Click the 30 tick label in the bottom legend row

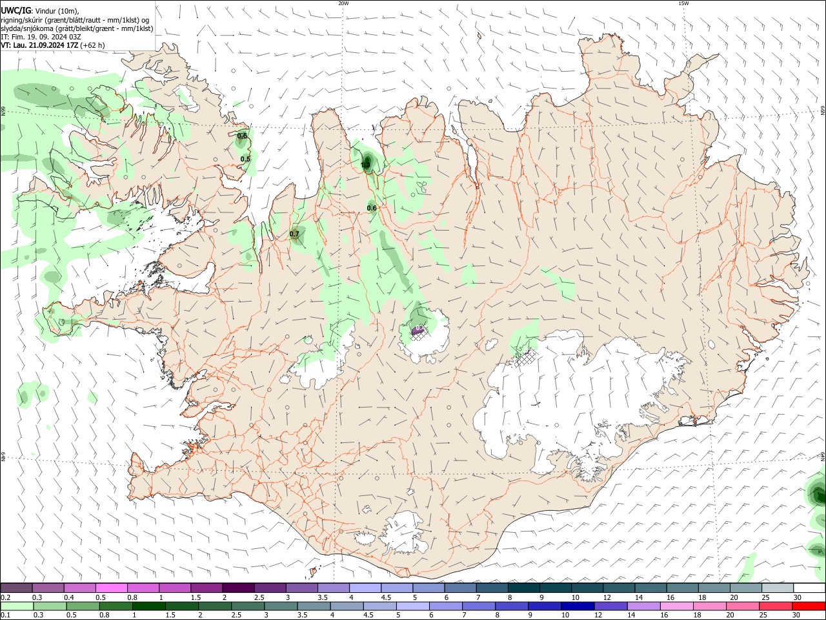[x=798, y=615]
